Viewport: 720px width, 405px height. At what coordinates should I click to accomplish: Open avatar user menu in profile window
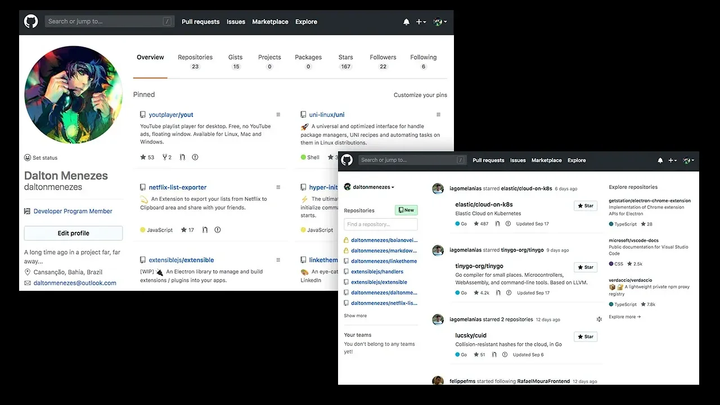click(x=440, y=22)
